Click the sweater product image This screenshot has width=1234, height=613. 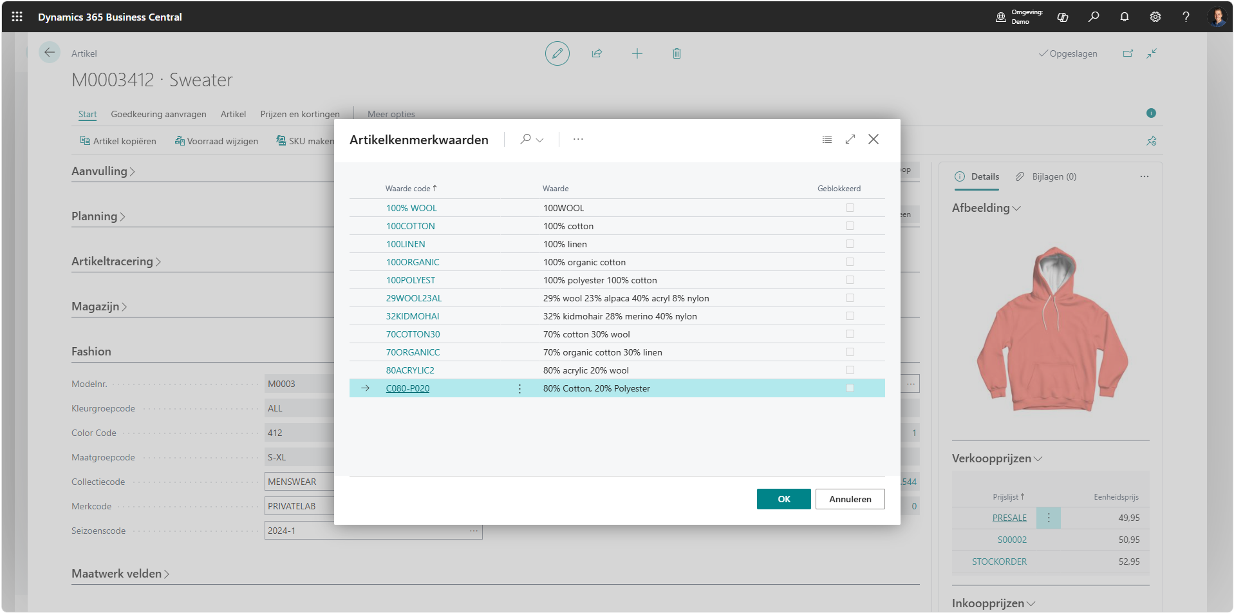(x=1052, y=329)
